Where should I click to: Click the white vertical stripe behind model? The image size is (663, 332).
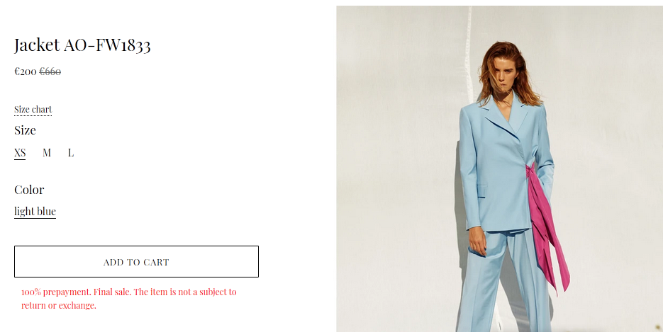pos(468,55)
